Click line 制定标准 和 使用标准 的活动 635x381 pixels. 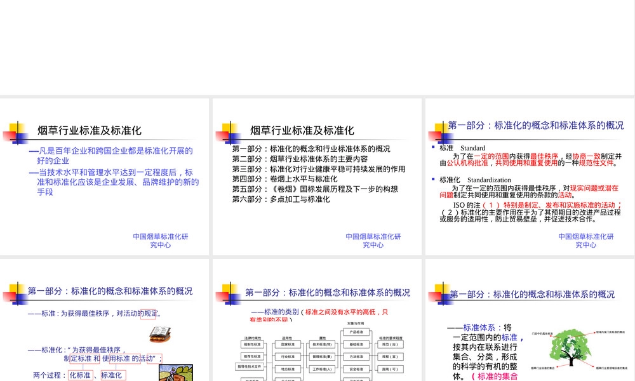point(113,358)
